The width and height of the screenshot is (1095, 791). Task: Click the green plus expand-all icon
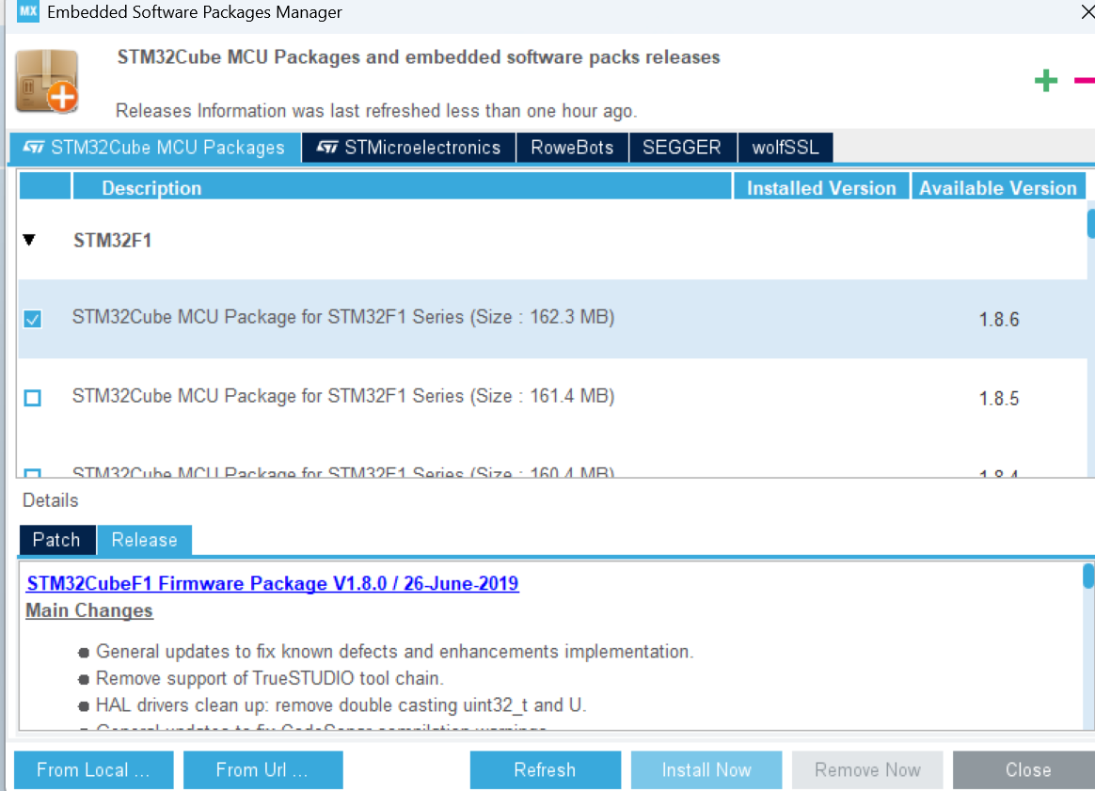tap(1045, 81)
